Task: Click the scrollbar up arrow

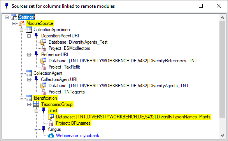Action: pyautogui.click(x=222, y=18)
